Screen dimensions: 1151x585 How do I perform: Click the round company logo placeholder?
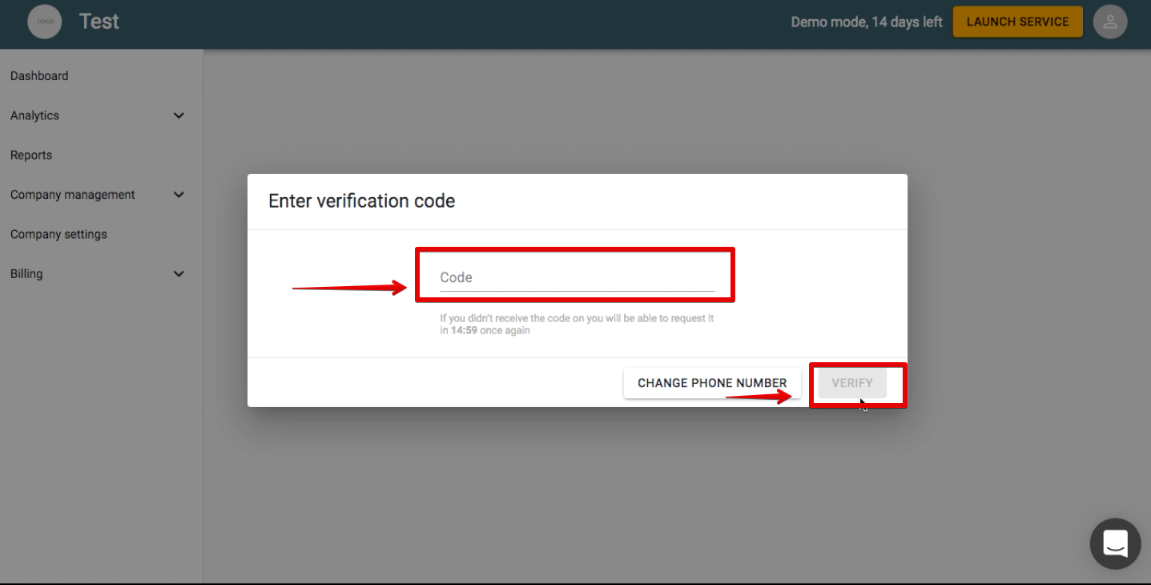pyautogui.click(x=45, y=22)
